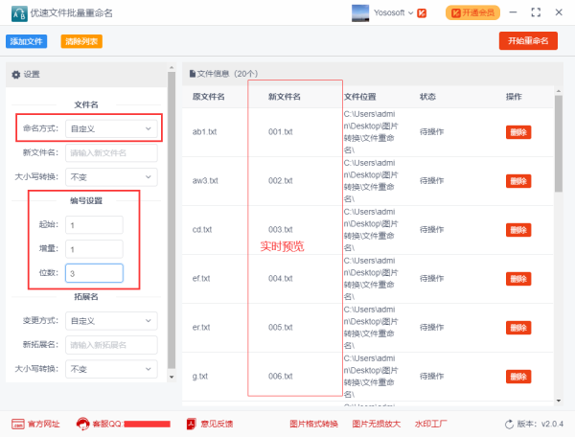
Task: Click the version refresh icon
Action: [509, 424]
